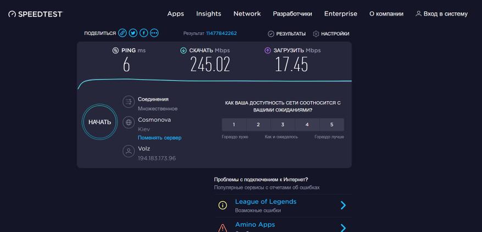Screen dimensions: 482x232
Task: Start a new test with НАЧАТЬ
Action: (x=99, y=122)
